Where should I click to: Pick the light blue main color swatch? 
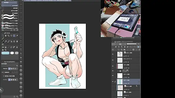pyautogui.click(x=5, y=53)
